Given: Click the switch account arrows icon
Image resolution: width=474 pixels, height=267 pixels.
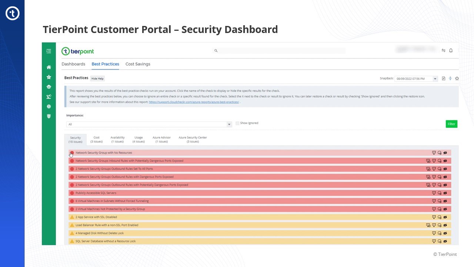Looking at the screenshot, I should (443, 50).
